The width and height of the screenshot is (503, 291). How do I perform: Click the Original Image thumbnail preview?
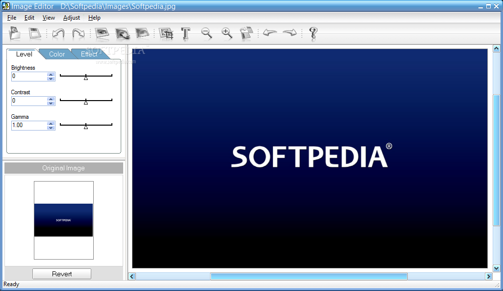[63, 220]
